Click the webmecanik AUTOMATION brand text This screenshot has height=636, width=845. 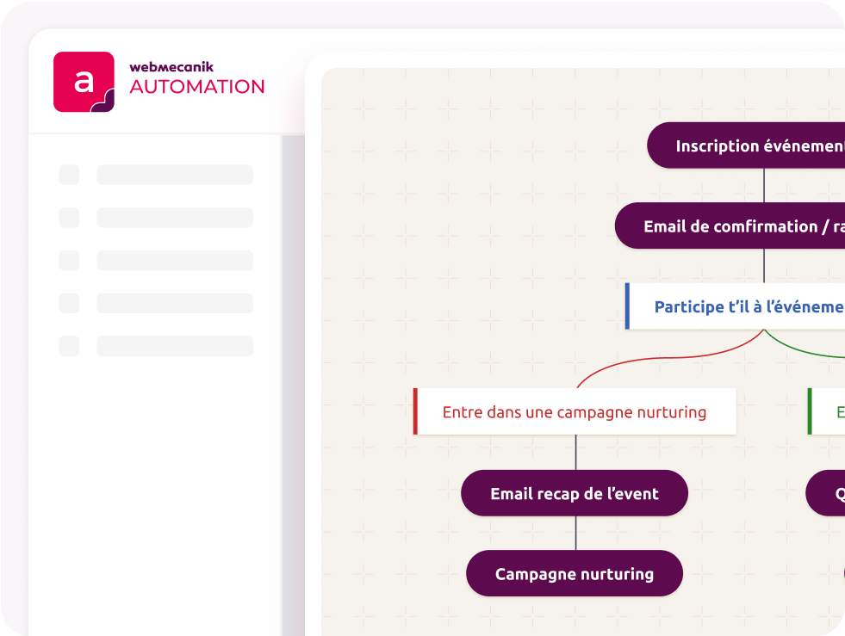point(196,79)
